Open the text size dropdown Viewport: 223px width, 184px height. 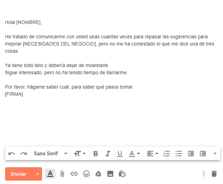80,154
